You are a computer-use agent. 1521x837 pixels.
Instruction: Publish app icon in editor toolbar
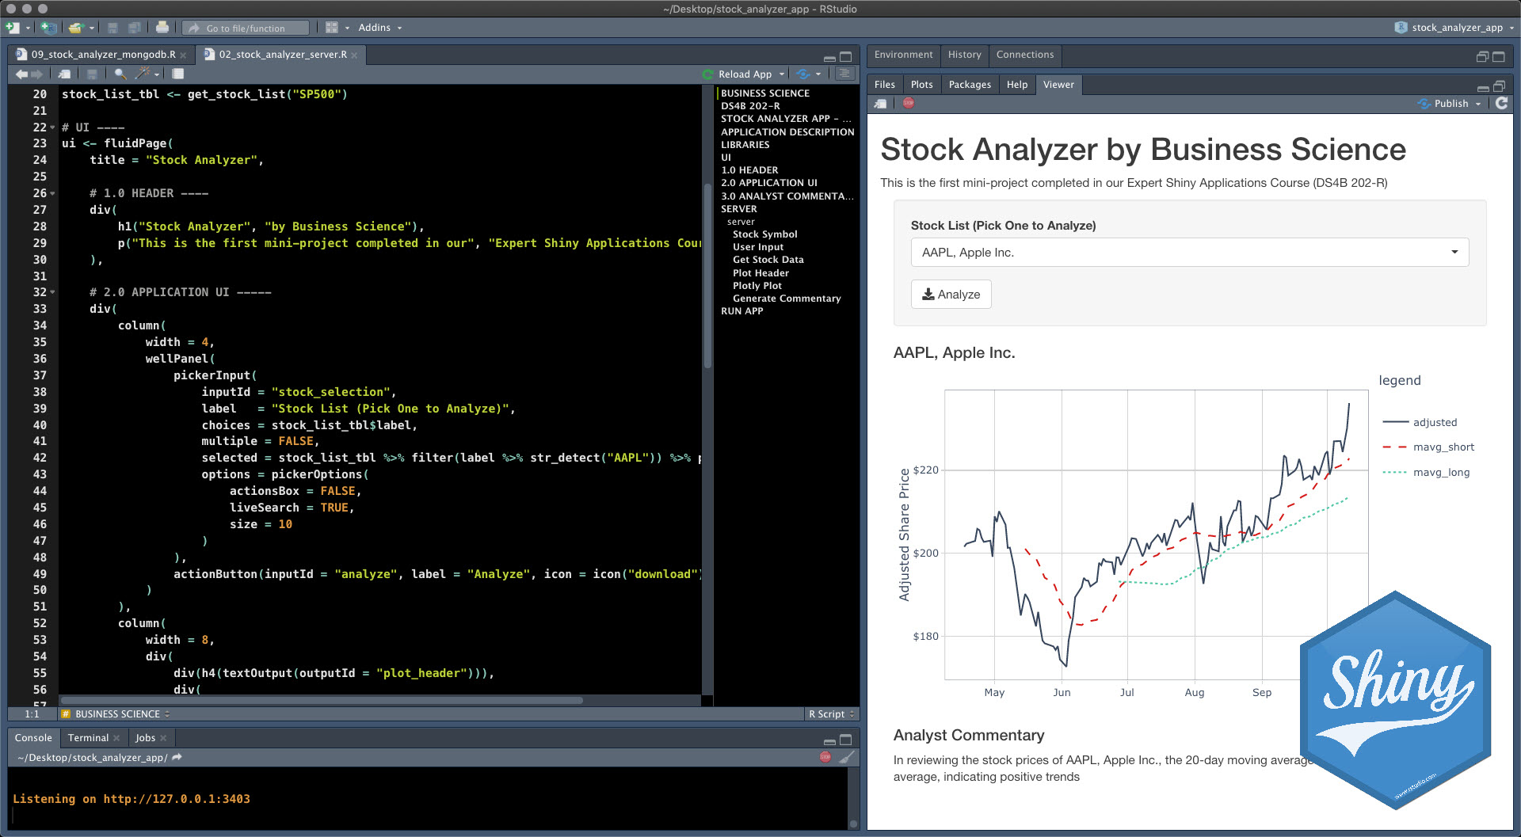tap(803, 74)
